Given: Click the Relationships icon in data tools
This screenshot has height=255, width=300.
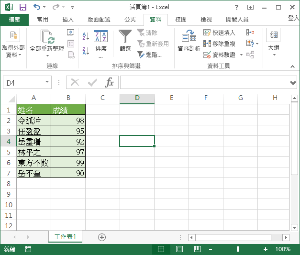Looking at the screenshot, I should [x=250, y=55].
